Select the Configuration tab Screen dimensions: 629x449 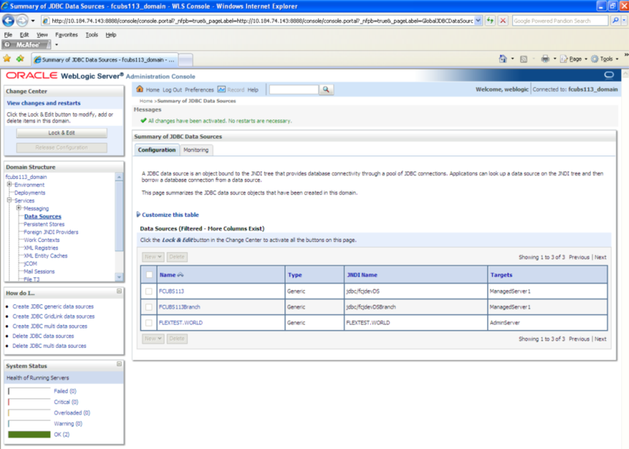(x=157, y=150)
